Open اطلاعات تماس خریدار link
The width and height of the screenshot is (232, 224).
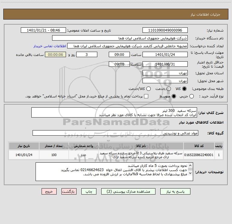click(x=50, y=46)
